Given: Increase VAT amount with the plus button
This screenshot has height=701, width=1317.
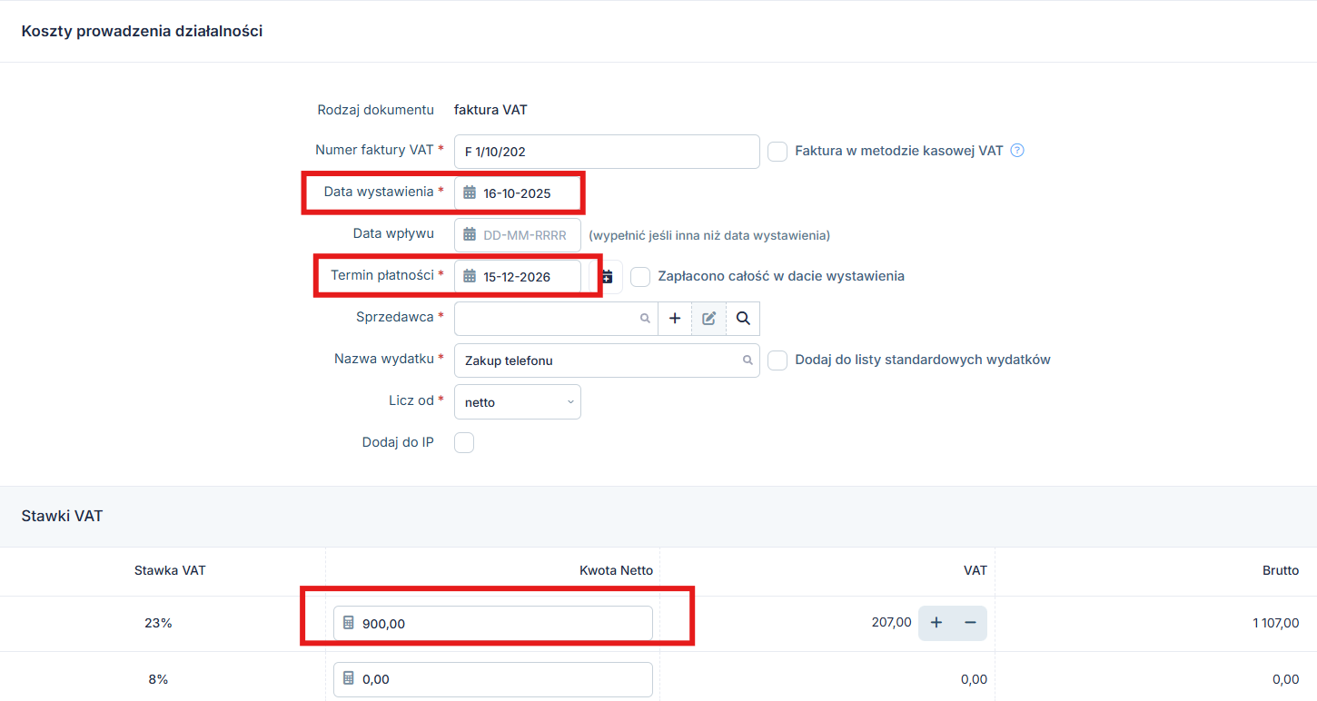Looking at the screenshot, I should pos(936,623).
